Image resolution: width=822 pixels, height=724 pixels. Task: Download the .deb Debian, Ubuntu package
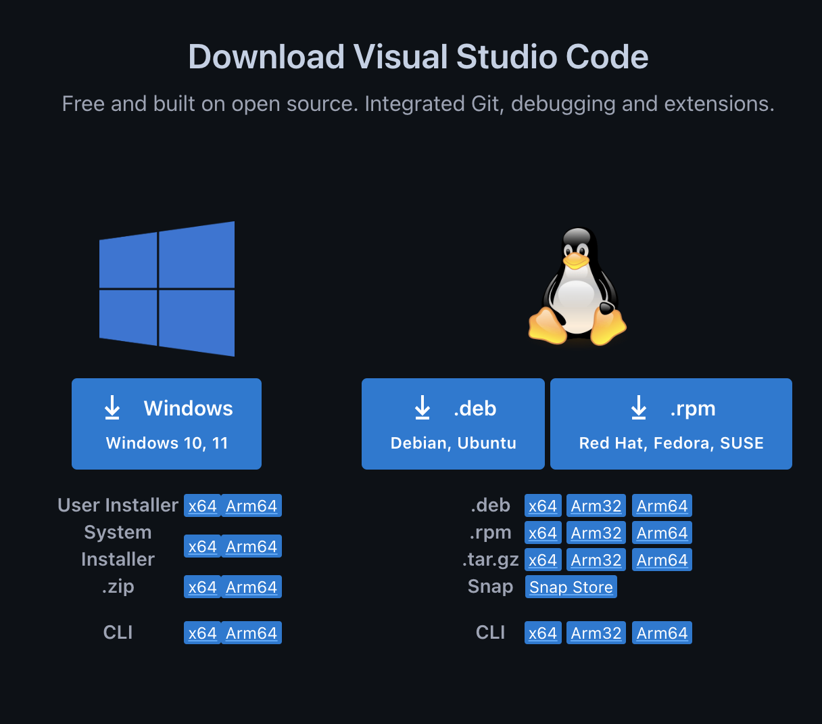click(x=453, y=424)
